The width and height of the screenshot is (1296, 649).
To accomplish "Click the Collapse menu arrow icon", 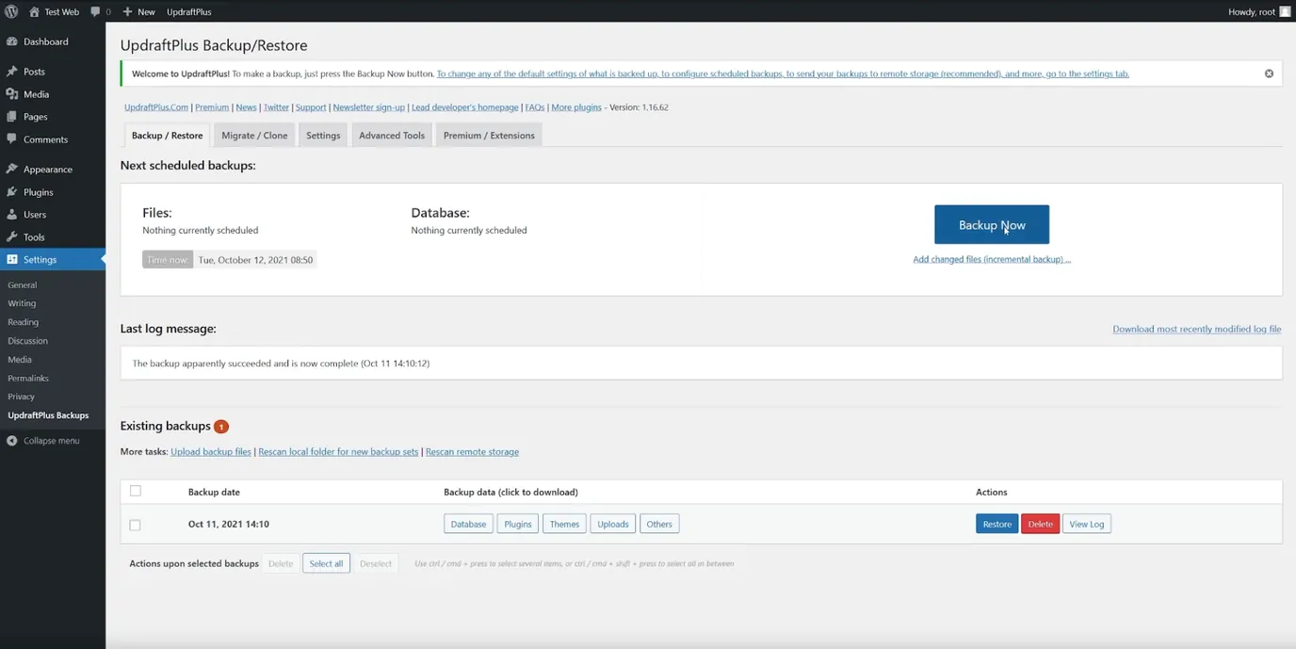I will pyautogui.click(x=11, y=441).
